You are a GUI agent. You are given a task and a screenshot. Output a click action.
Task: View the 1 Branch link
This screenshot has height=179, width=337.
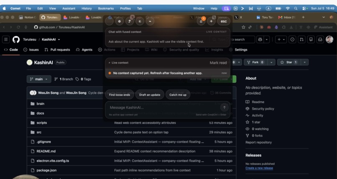click(x=64, y=79)
